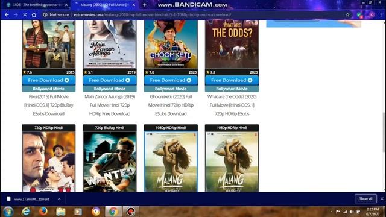Image resolution: width=386 pixels, height=217 pixels.
Task: Open the Chrome profile avatar
Action: coord(372,14)
